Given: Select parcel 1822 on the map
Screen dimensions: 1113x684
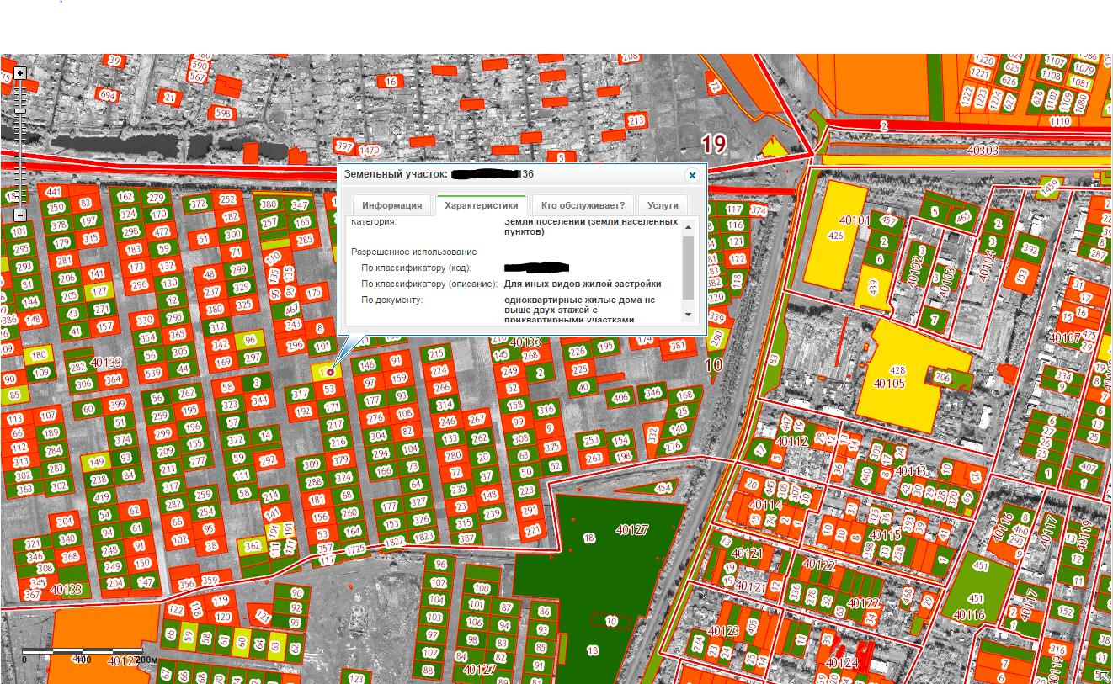Looking at the screenshot, I should (x=395, y=542).
